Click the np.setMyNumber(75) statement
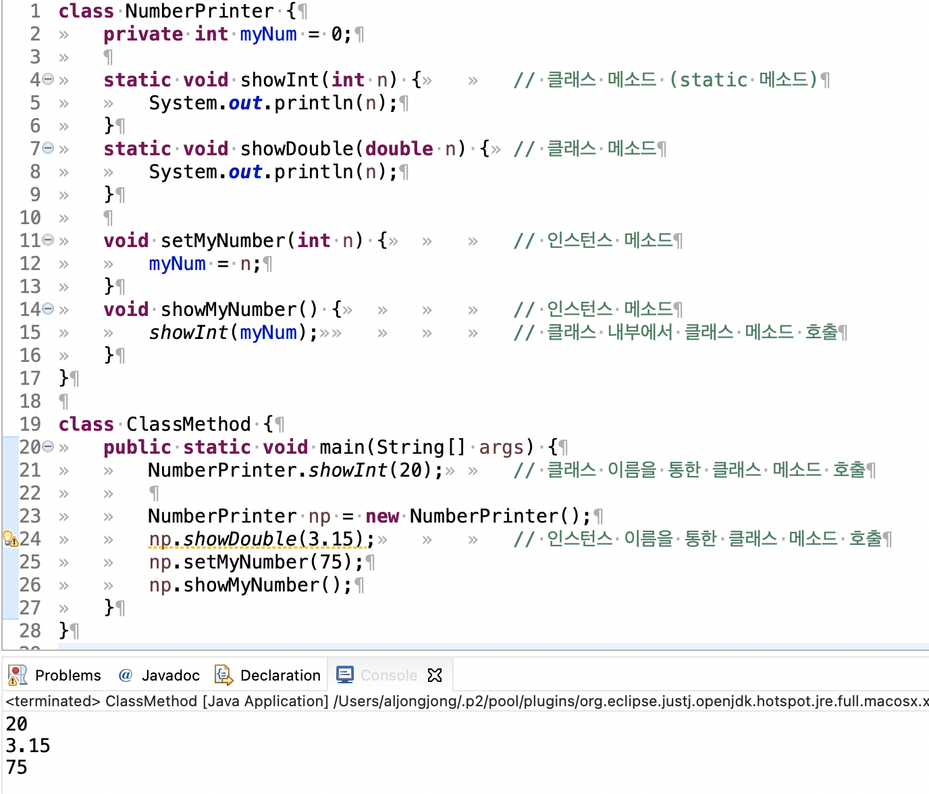 (257, 562)
